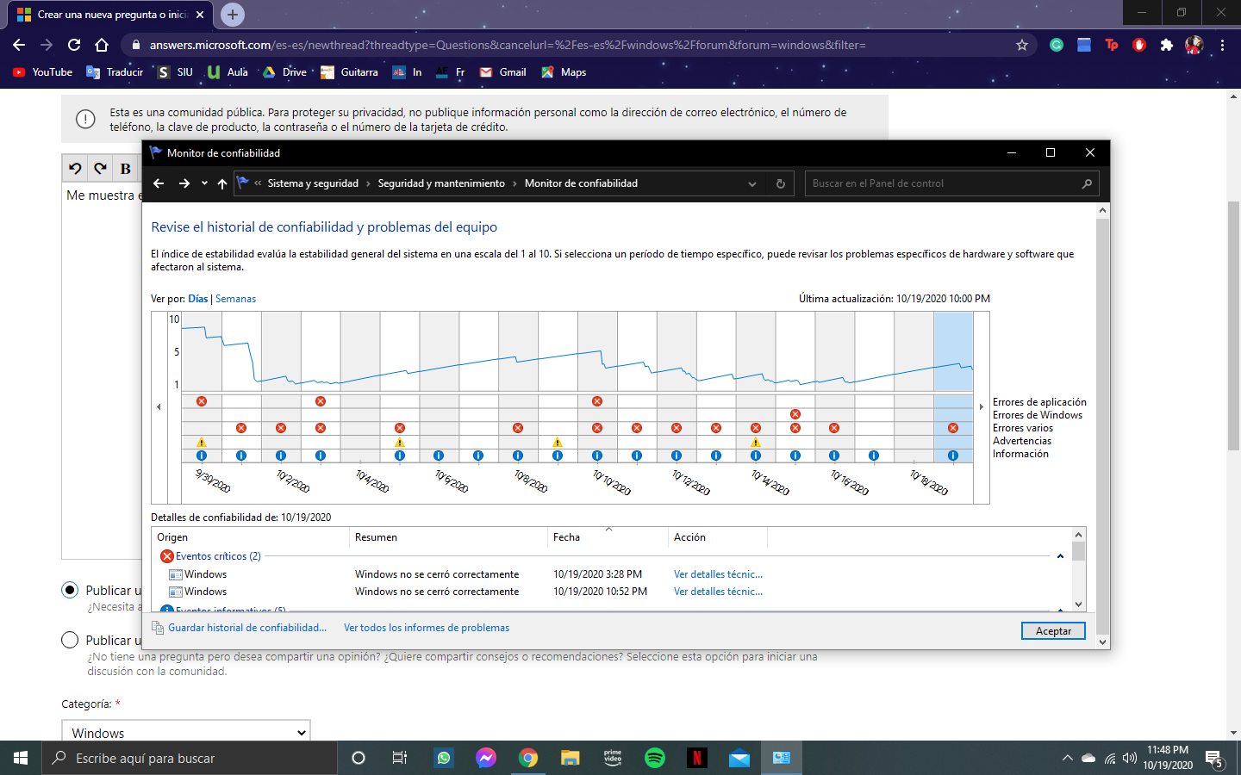
Task: Click the 'Eventos críticos (2)' group header
Action: click(x=218, y=556)
